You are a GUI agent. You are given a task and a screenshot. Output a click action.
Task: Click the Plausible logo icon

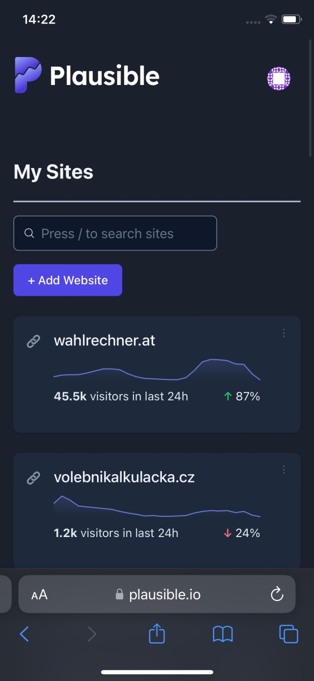coord(28,75)
